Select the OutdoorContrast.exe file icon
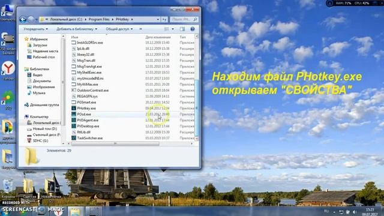 pos(74,90)
